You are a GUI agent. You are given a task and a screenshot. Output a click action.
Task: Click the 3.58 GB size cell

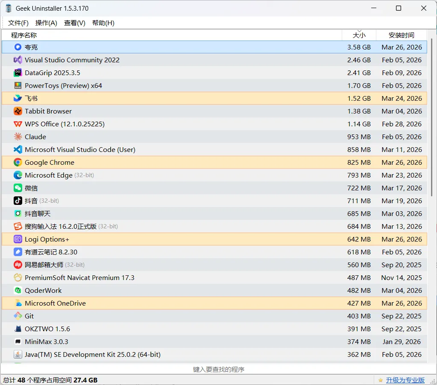359,47
